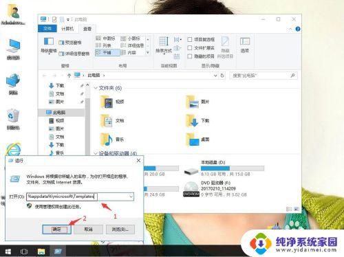344x257 pixels.
Task: Refresh the explorer address bar
Action: point(222,76)
